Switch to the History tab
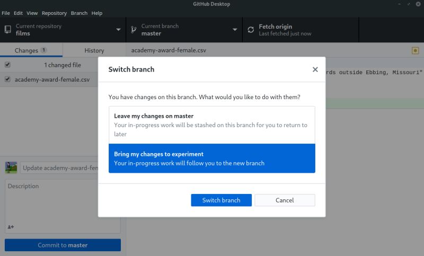 (x=94, y=50)
